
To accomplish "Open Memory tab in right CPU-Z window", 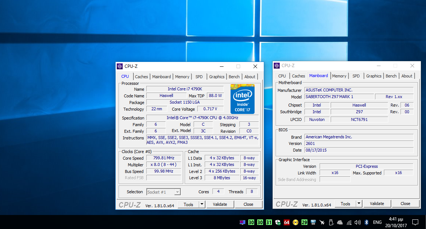I will 339,76.
